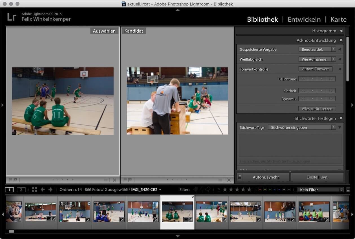Open the Karte module
This screenshot has height=239, width=355.
click(x=338, y=19)
